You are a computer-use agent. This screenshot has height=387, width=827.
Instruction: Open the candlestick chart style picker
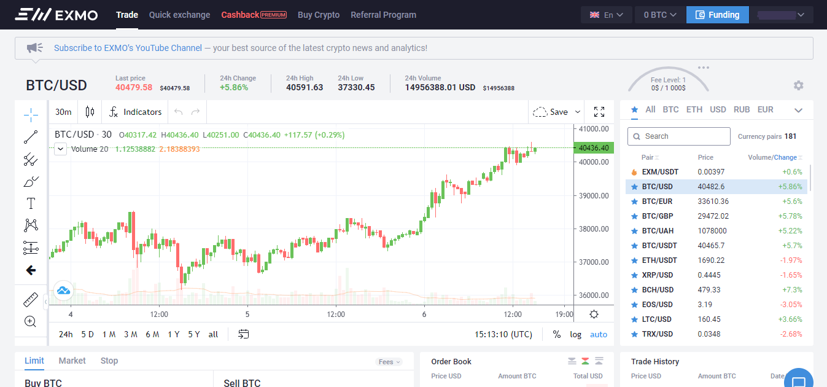pos(90,112)
